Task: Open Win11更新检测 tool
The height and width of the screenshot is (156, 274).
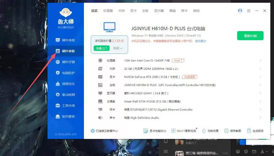Action: 184,131
